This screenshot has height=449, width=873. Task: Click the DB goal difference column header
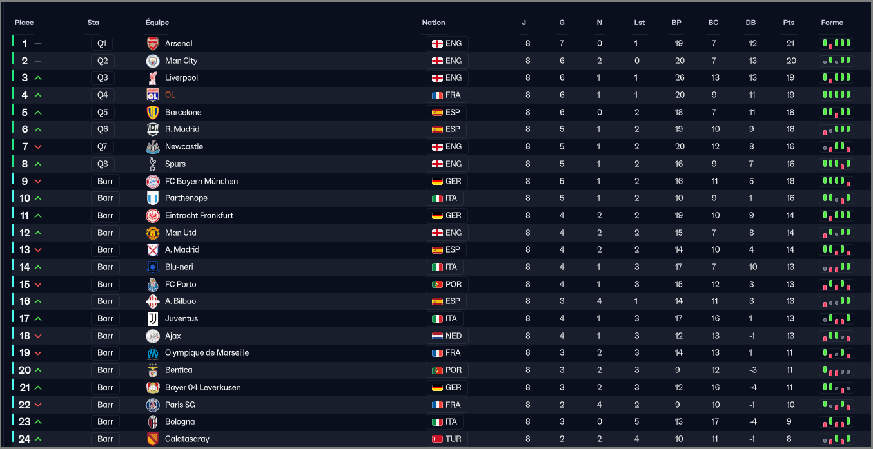(750, 23)
